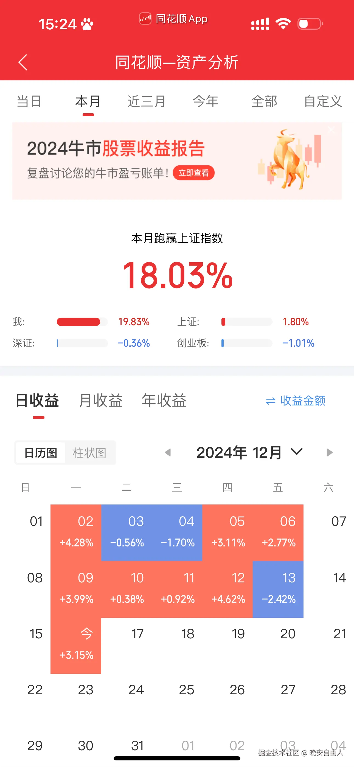Tap the Wi-Fi icon in status bar
The width and height of the screenshot is (354, 767).
point(283,23)
